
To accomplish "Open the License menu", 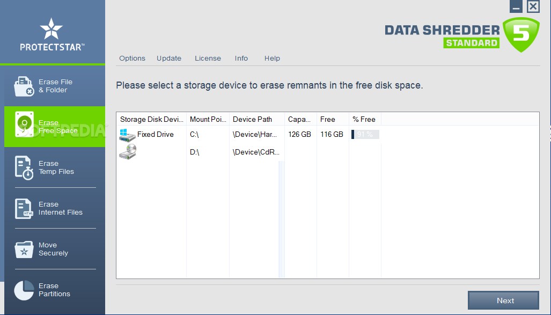I will 208,58.
